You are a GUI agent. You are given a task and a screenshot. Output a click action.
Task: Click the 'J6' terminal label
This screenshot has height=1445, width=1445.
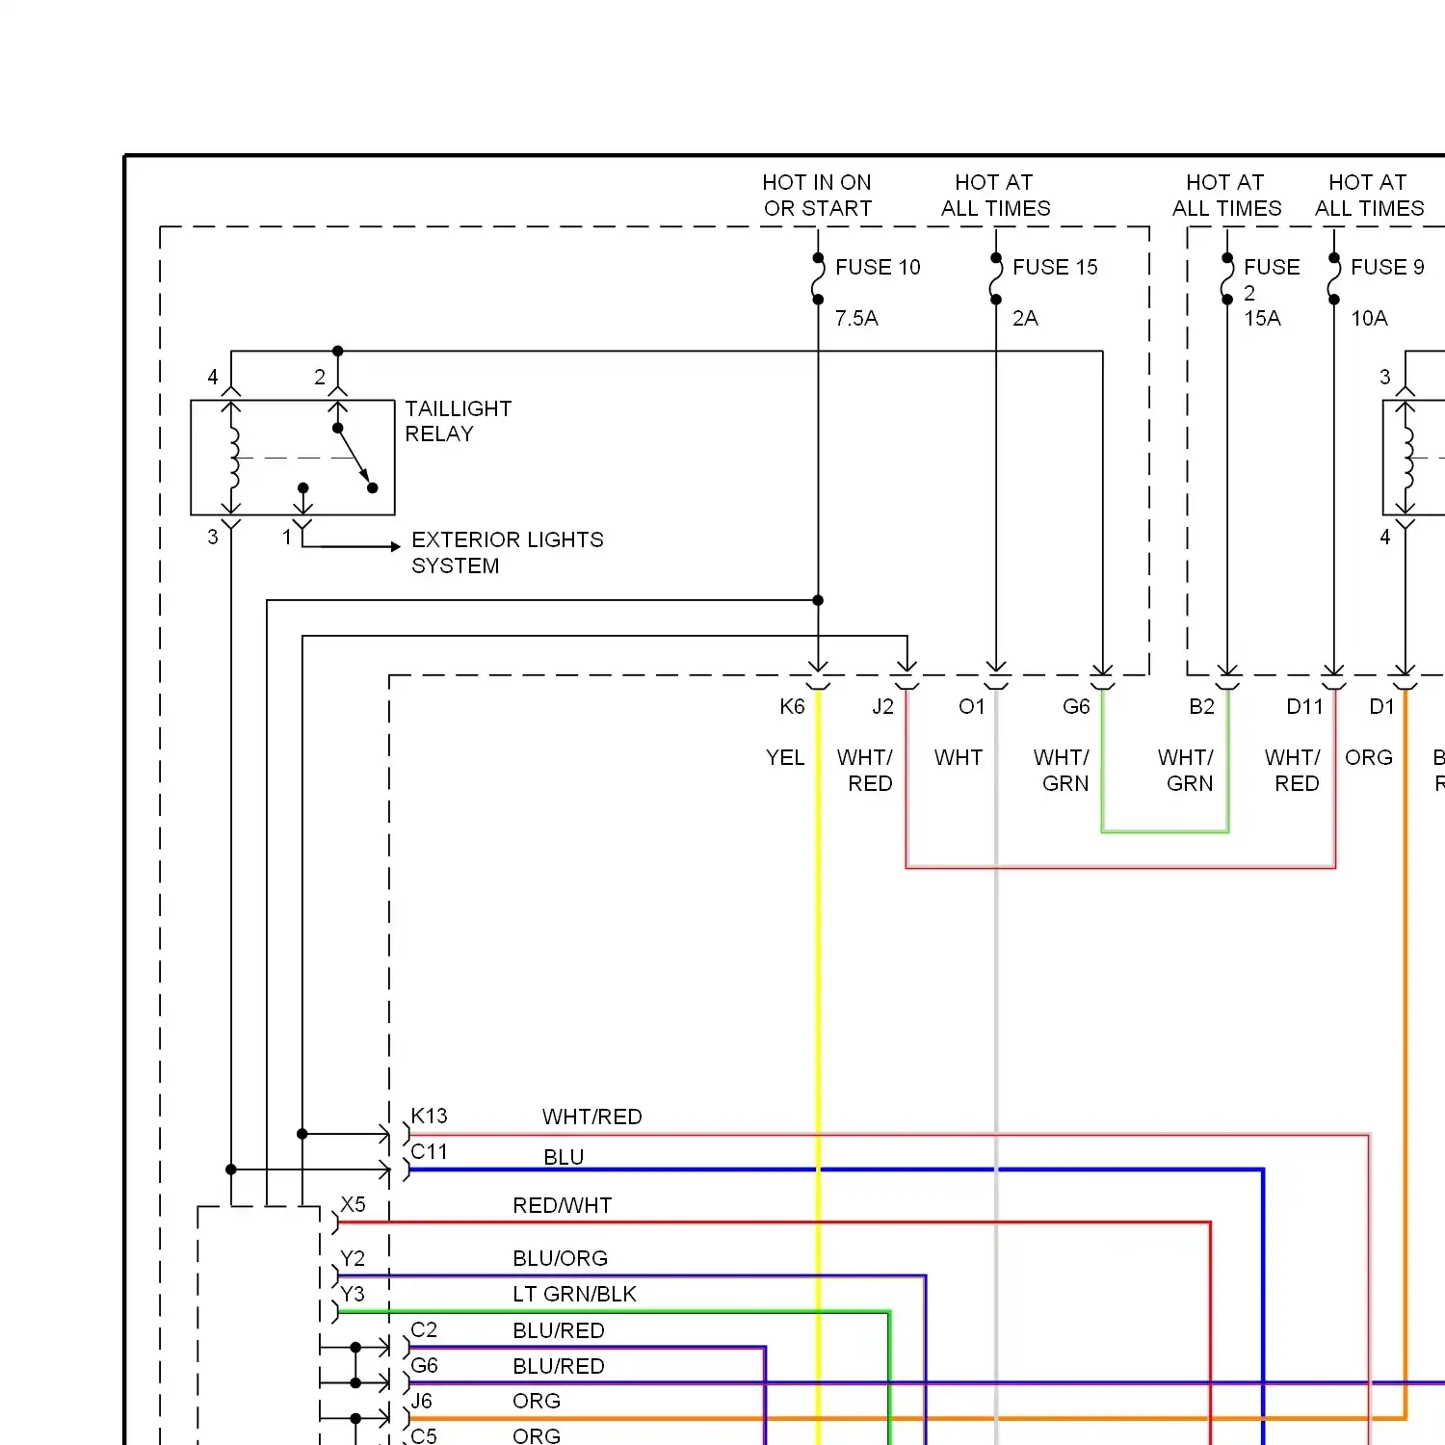tap(421, 1401)
